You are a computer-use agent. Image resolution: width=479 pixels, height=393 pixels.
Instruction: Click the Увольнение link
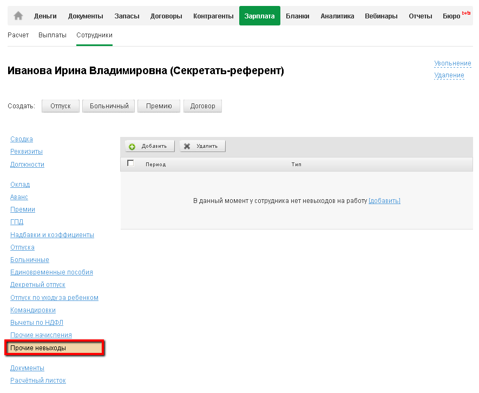tap(452, 63)
